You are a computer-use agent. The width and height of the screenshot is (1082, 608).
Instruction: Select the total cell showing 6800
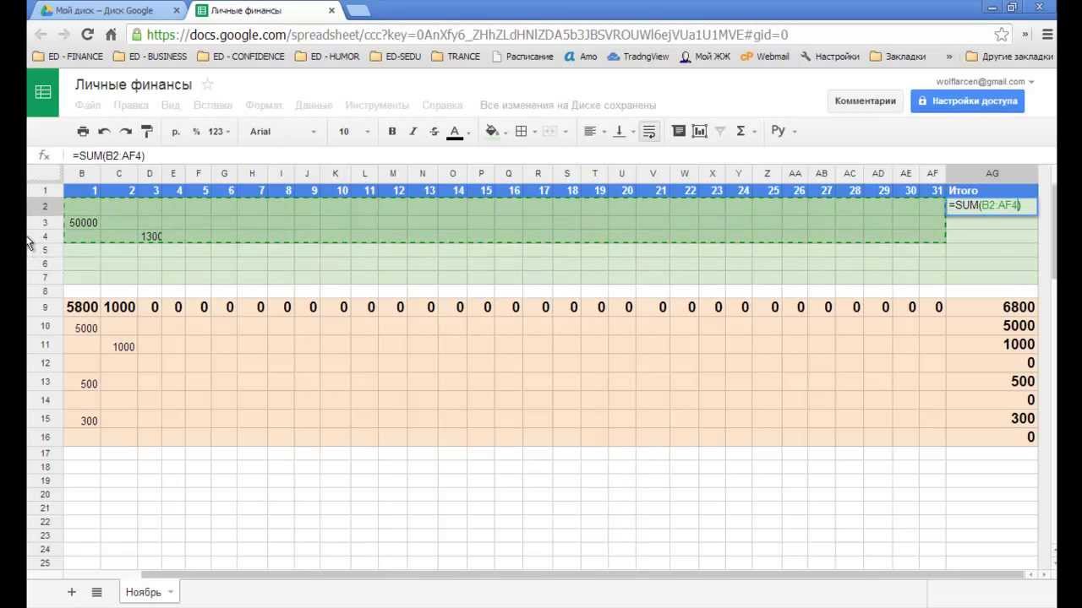point(992,307)
